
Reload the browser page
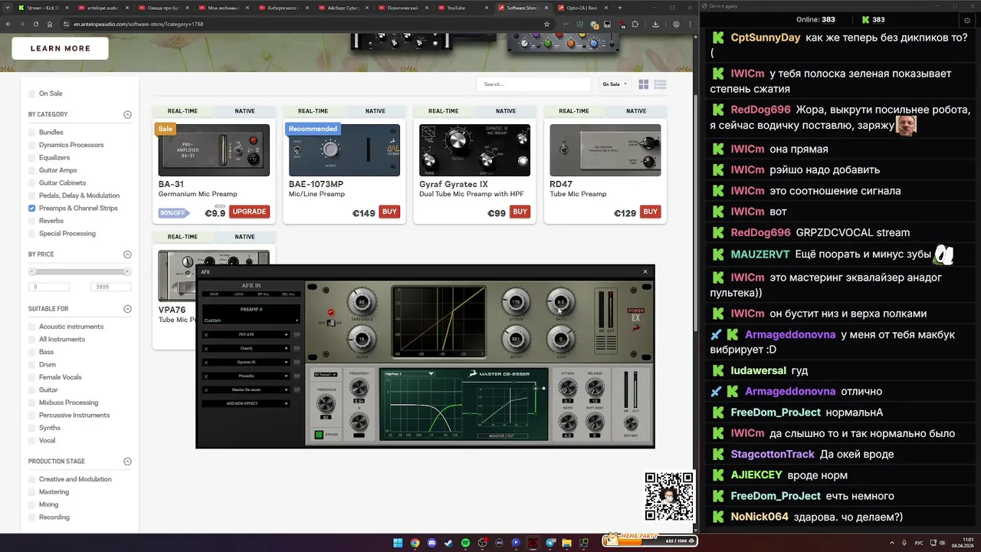pos(35,24)
